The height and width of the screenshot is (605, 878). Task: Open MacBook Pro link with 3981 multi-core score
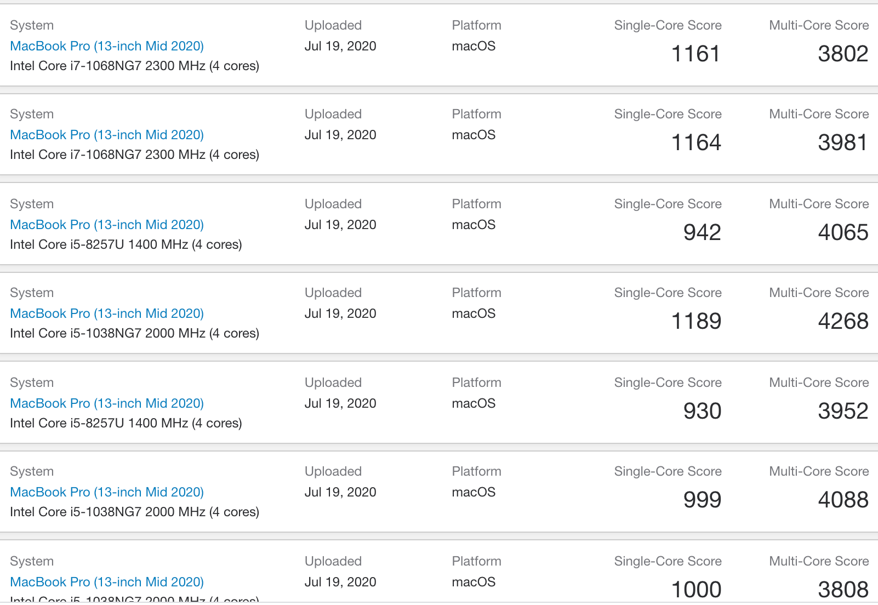point(107,135)
